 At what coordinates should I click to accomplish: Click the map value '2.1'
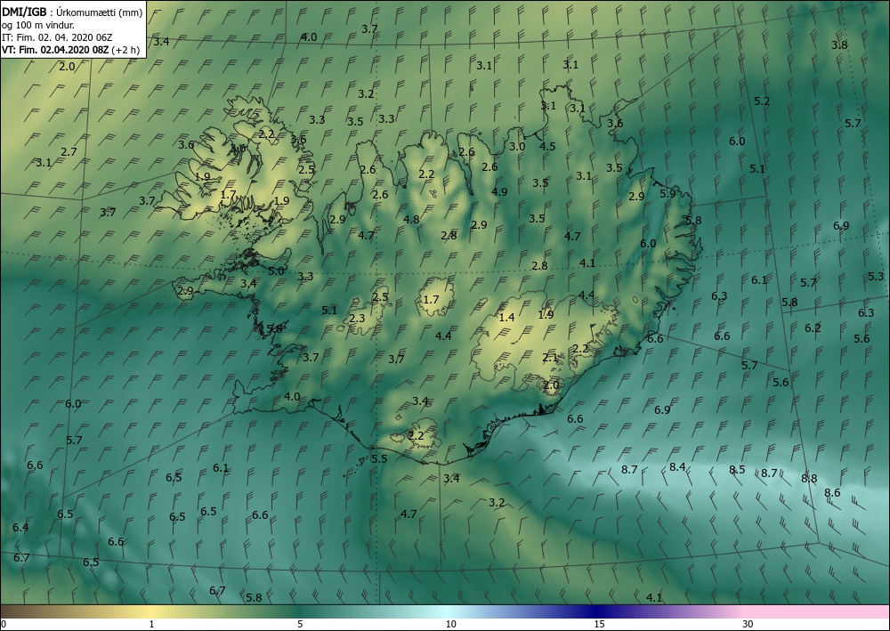tap(549, 357)
